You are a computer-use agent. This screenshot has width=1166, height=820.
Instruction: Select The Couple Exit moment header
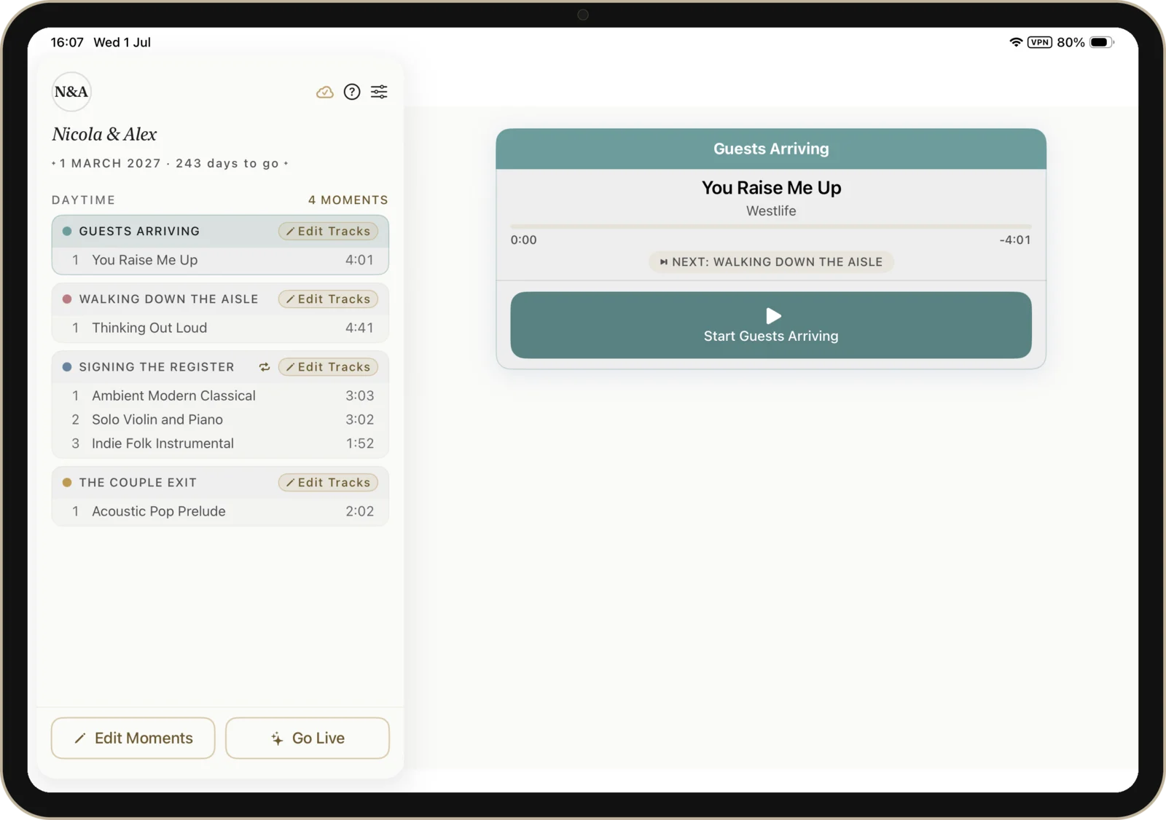(x=220, y=482)
